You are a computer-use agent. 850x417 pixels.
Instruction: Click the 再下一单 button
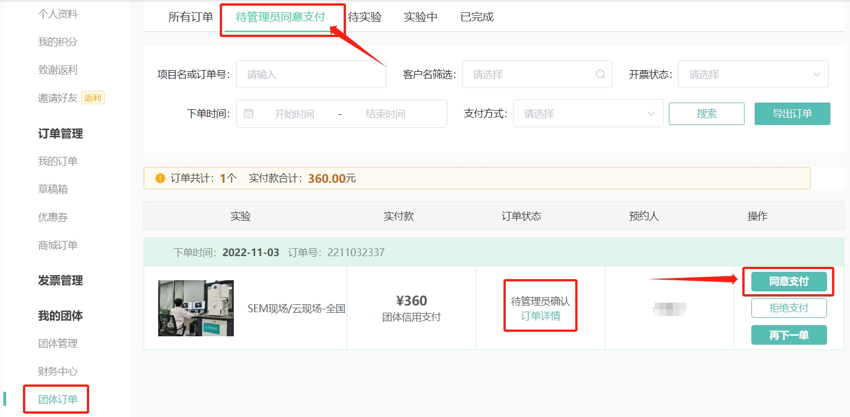pos(789,335)
